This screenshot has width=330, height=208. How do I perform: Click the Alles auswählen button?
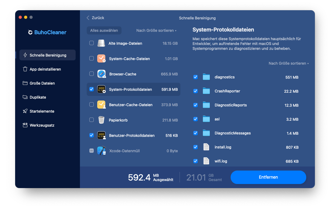(x=104, y=30)
